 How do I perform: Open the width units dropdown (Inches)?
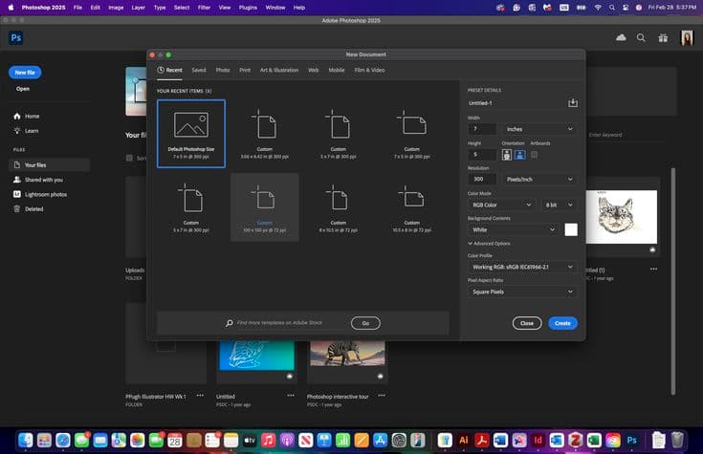pyautogui.click(x=540, y=129)
